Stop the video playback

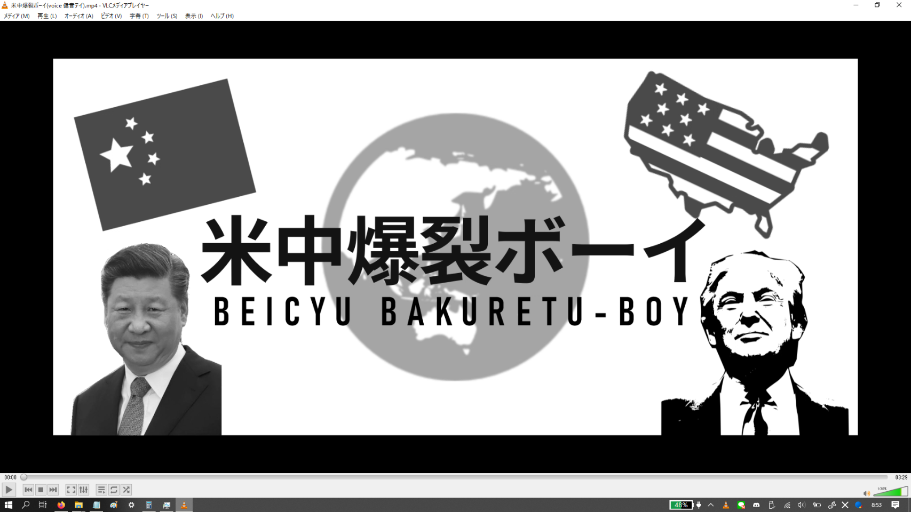pos(41,490)
